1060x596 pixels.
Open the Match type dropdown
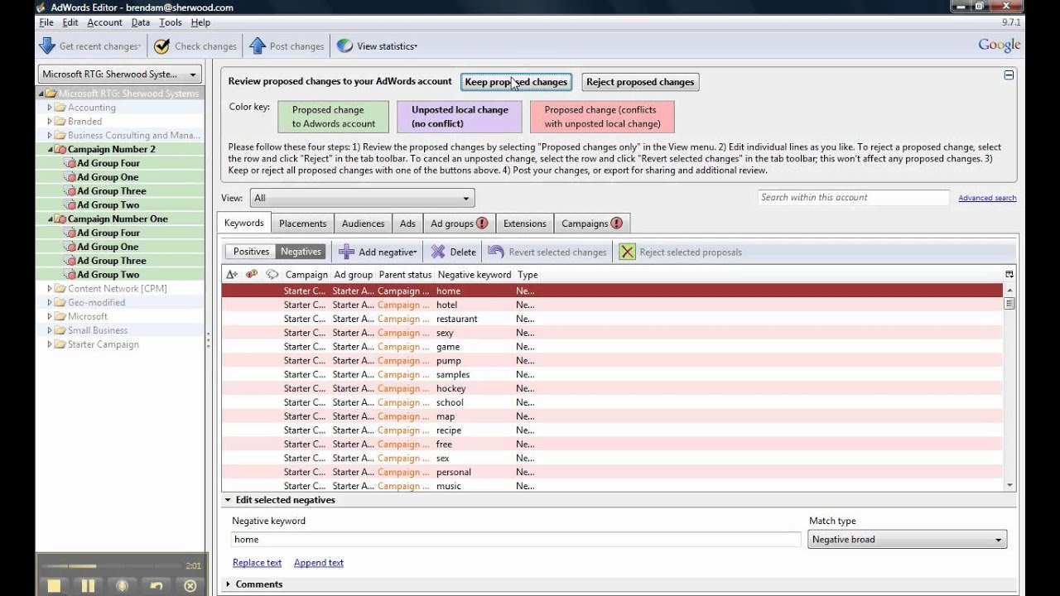click(906, 540)
